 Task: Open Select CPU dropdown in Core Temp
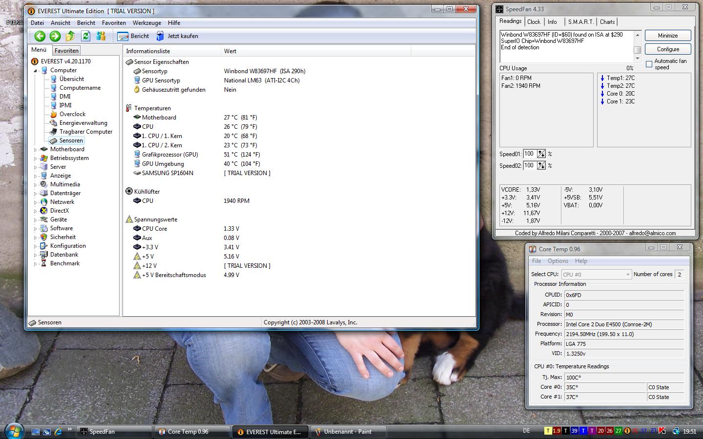coord(596,275)
